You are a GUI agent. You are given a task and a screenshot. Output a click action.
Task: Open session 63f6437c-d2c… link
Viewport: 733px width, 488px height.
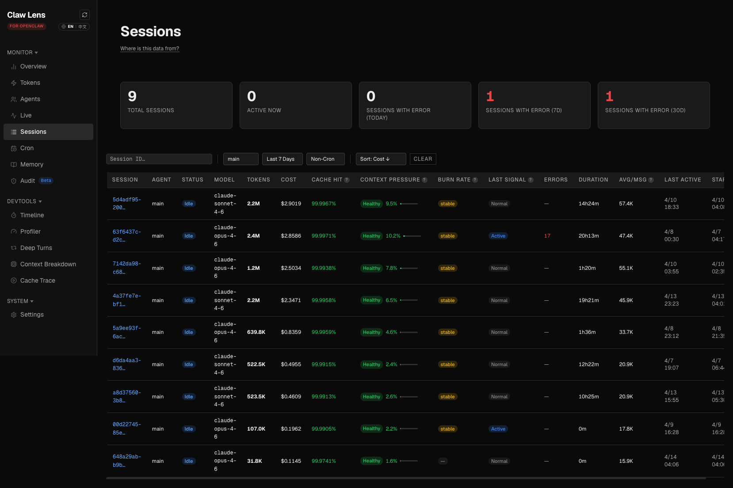pyautogui.click(x=127, y=236)
